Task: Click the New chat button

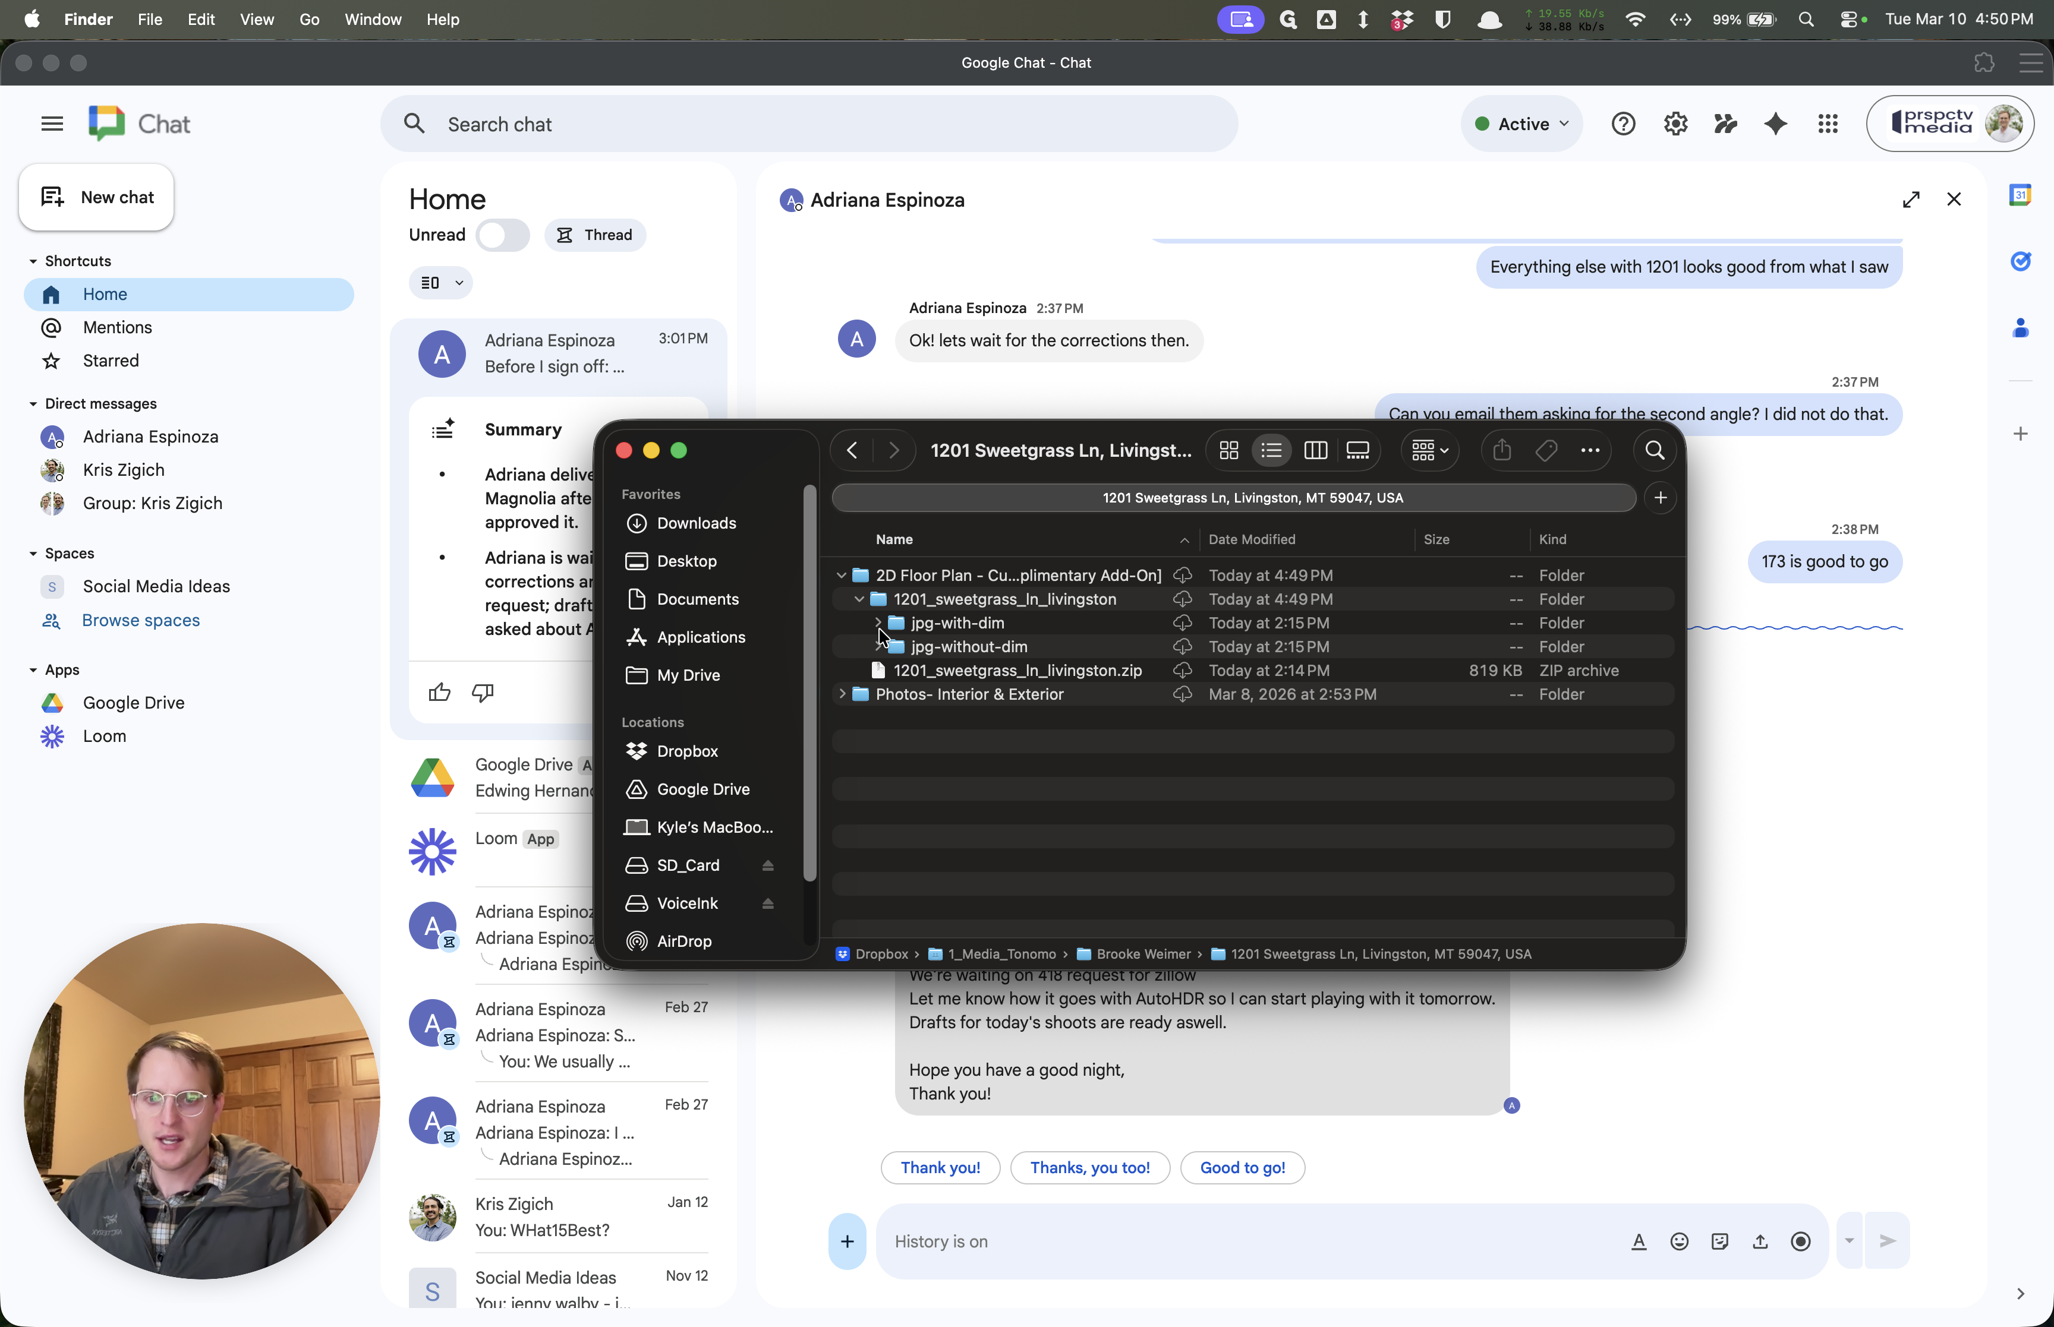Action: pos(96,197)
